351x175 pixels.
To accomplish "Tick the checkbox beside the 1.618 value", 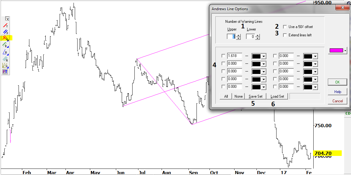I will coord(223,56).
